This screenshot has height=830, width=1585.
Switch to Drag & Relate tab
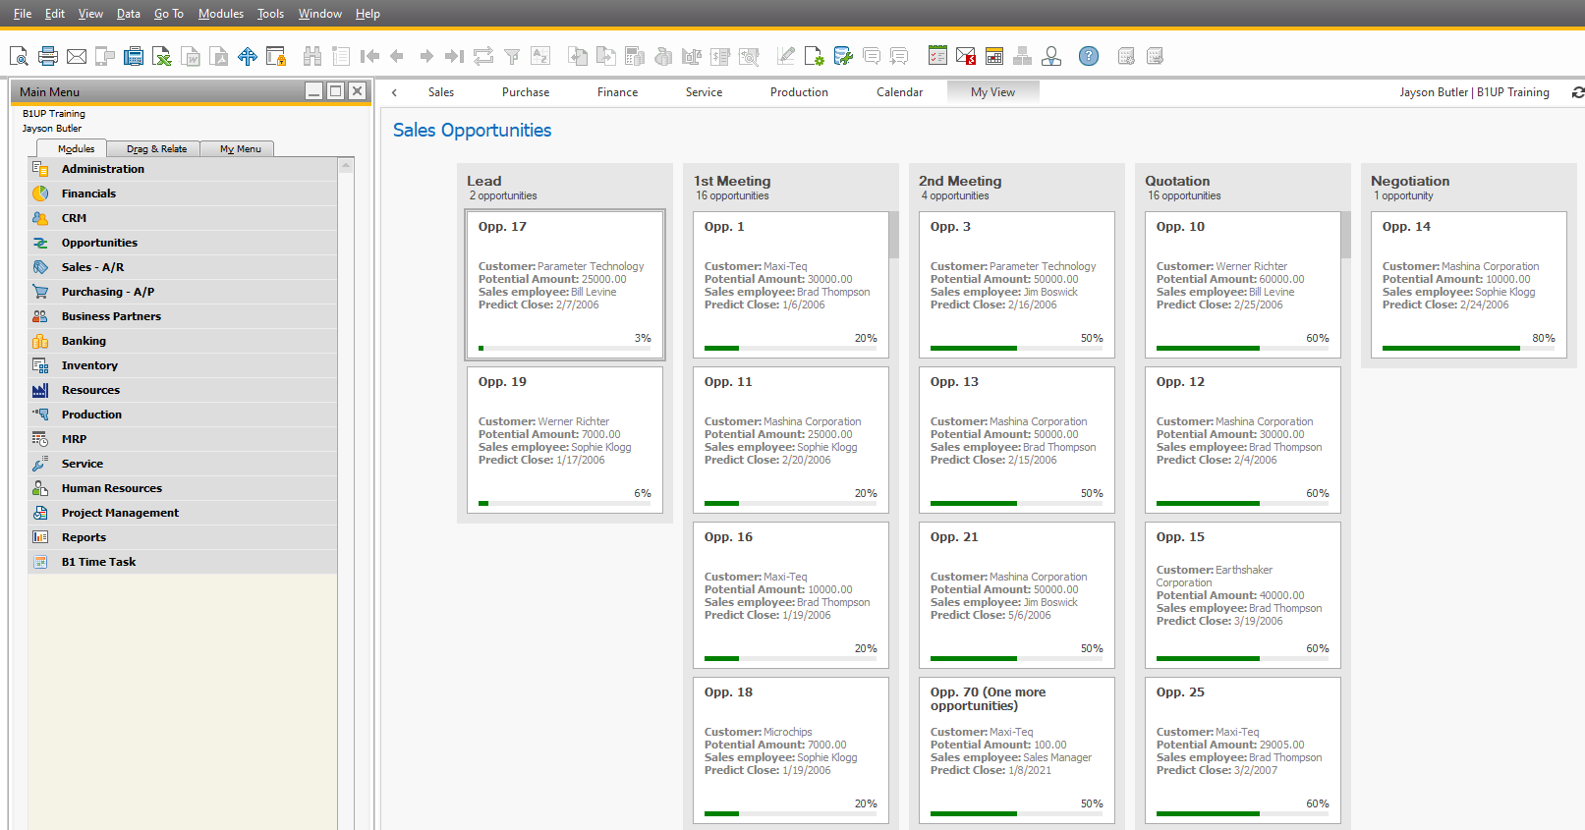pyautogui.click(x=156, y=149)
